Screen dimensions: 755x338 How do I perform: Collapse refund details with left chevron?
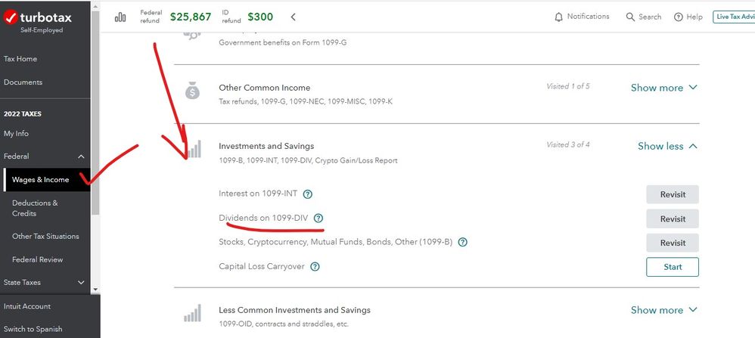coord(294,17)
